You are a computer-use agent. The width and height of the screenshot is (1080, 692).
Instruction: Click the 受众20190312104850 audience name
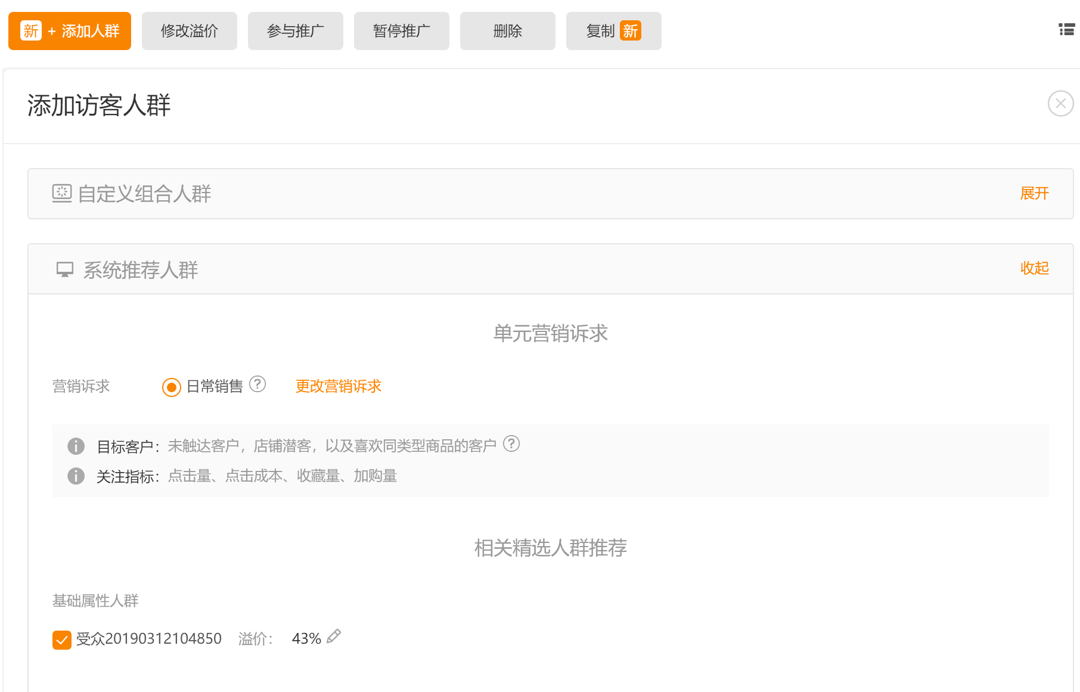coord(149,638)
